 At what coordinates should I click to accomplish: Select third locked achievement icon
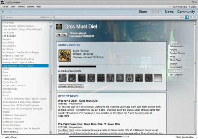point(82,78)
